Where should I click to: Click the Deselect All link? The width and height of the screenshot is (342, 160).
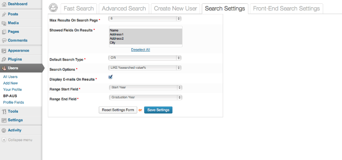pos(141,49)
